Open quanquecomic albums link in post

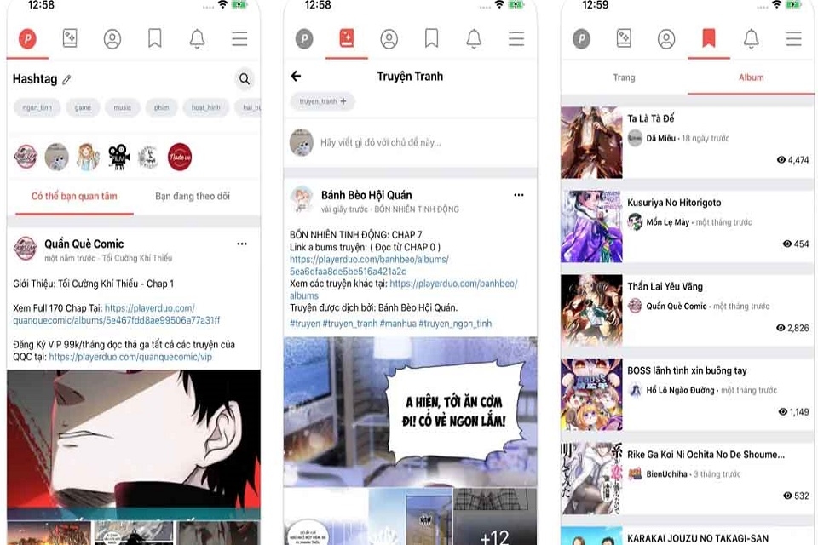click(x=117, y=314)
